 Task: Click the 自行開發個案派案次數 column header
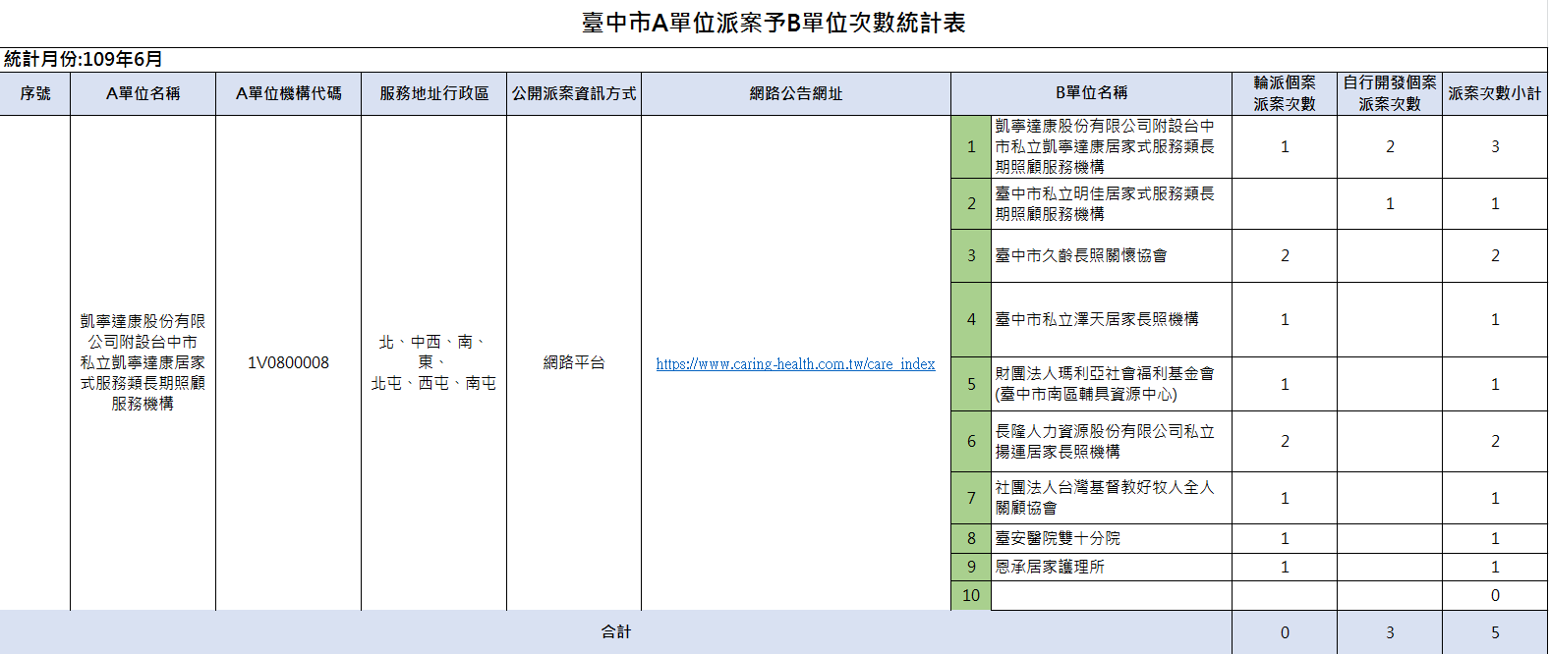pyautogui.click(x=1390, y=93)
